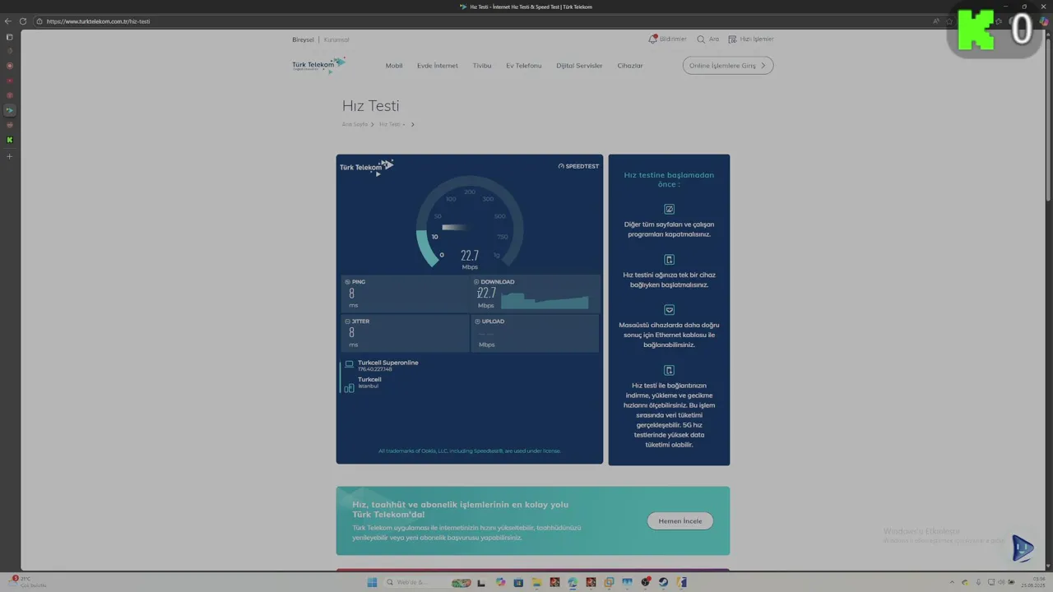Screen dimensions: 1053x592
Task: Show hidden system tray icons chevron
Action: [x=952, y=582]
